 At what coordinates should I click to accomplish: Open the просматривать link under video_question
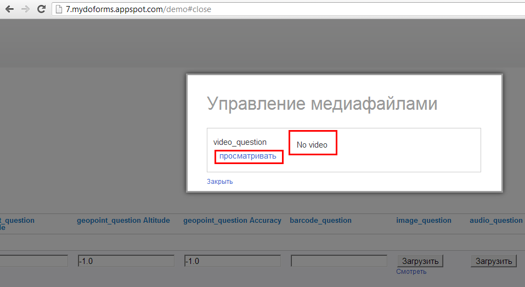pos(248,156)
